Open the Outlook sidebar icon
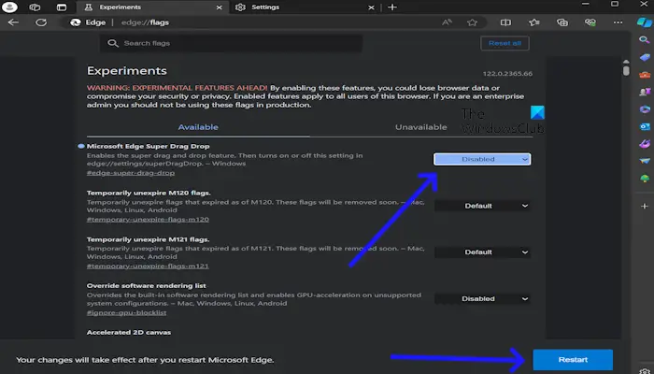 tap(645, 126)
